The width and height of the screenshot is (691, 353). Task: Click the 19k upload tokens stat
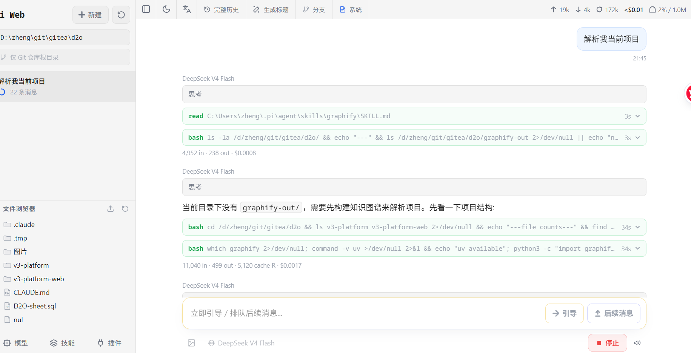click(560, 10)
